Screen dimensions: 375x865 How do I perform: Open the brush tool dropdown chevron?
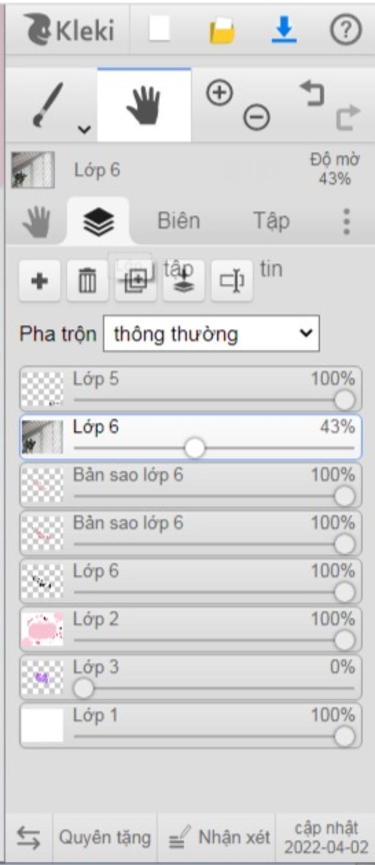[x=85, y=129]
